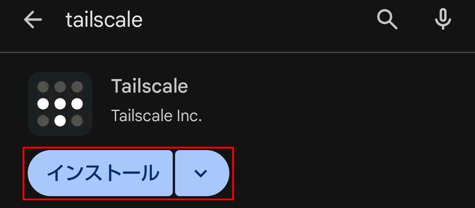475x208 pixels.
Task: Open dropdown beside the インストール button
Action: 201,173
